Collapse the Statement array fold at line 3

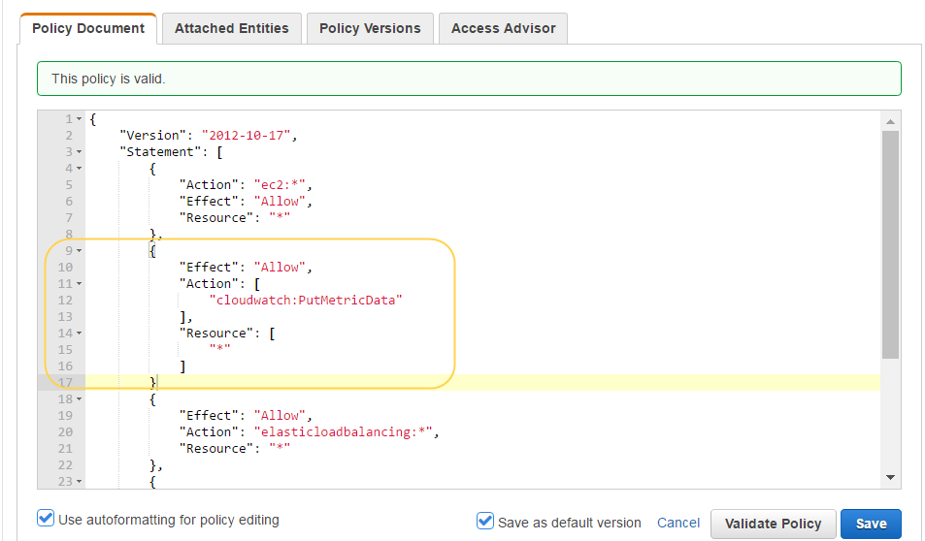point(79,152)
